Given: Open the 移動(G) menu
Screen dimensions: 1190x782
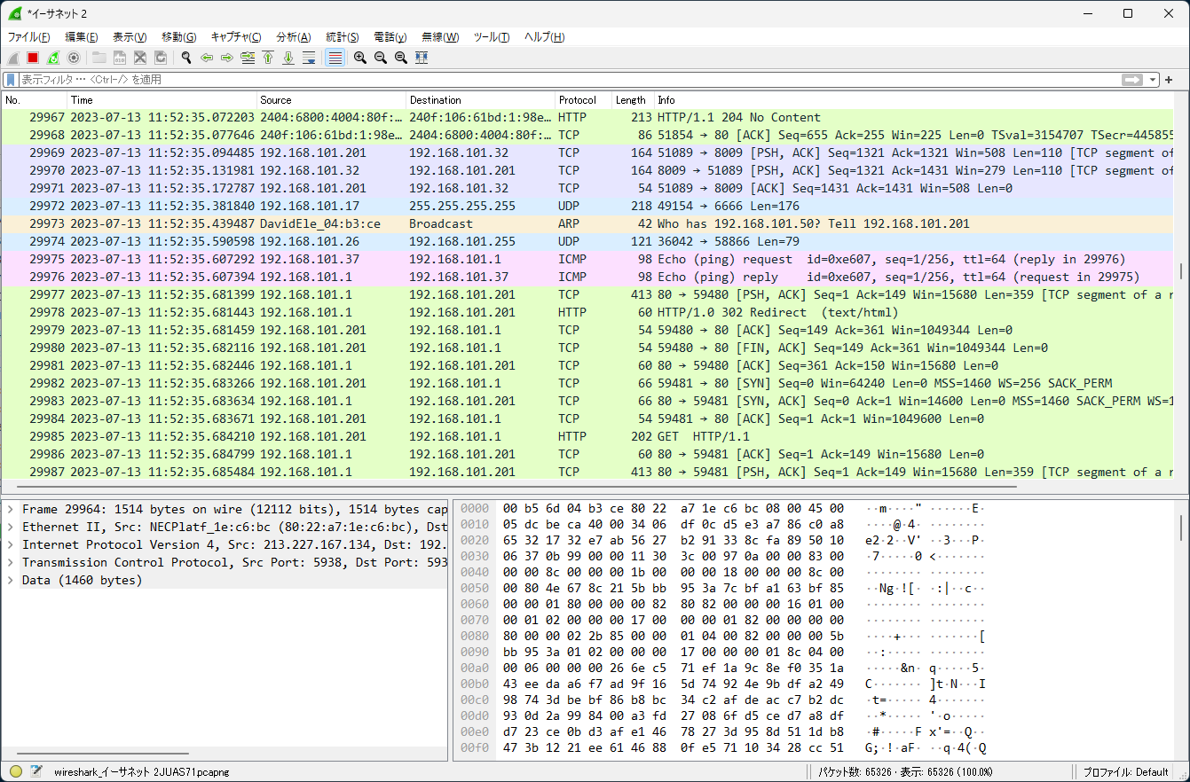Looking at the screenshot, I should coord(178,37).
